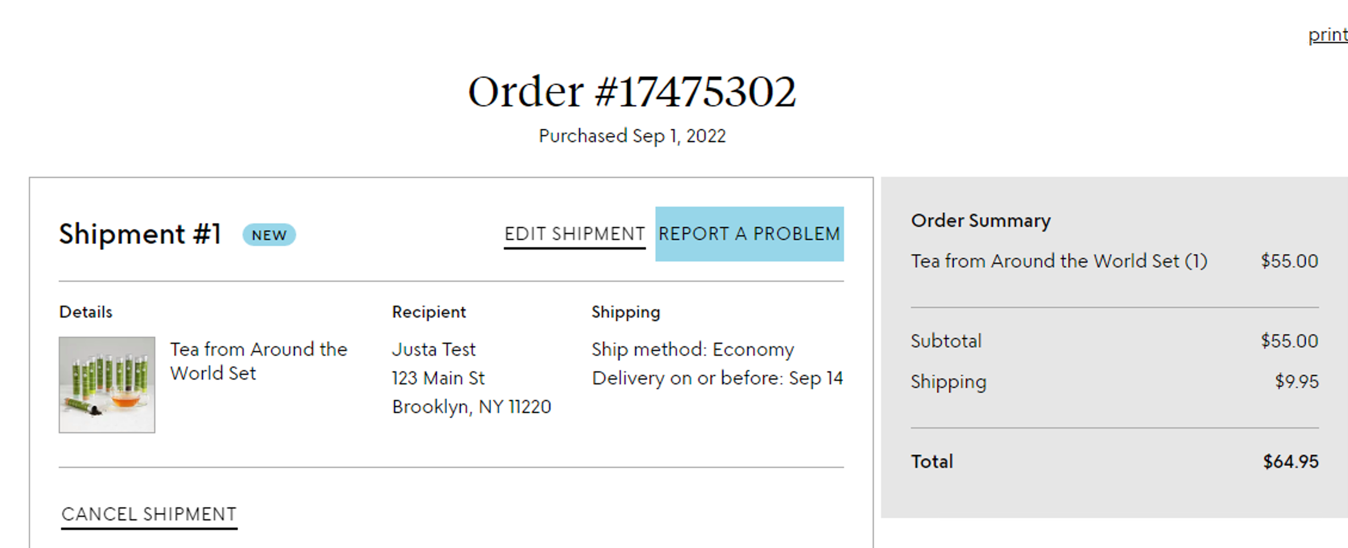
Task: Click the Total $64.95 amount
Action: click(1291, 461)
